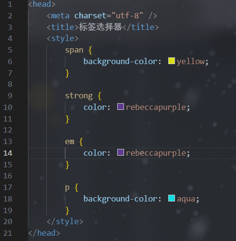236x241 pixels.
Task: Click background-color property on line 6
Action: (x=120, y=62)
